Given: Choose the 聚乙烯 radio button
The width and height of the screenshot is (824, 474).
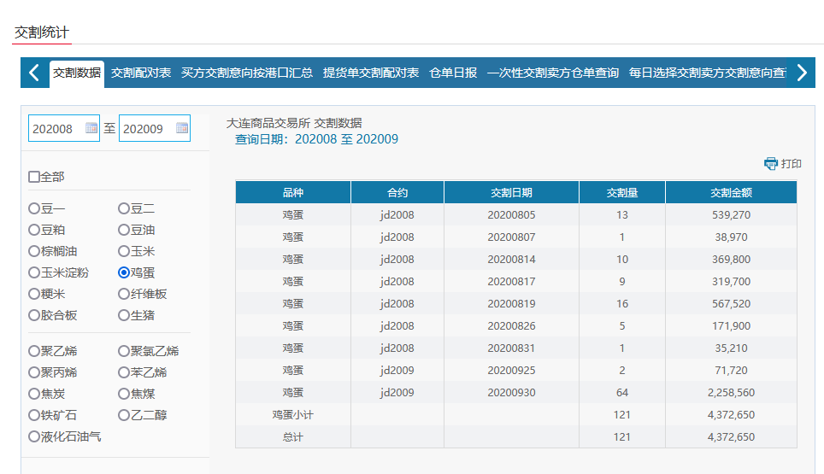Looking at the screenshot, I should [x=34, y=351].
